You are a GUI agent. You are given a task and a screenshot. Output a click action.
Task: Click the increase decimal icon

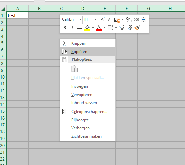pos(122,28)
